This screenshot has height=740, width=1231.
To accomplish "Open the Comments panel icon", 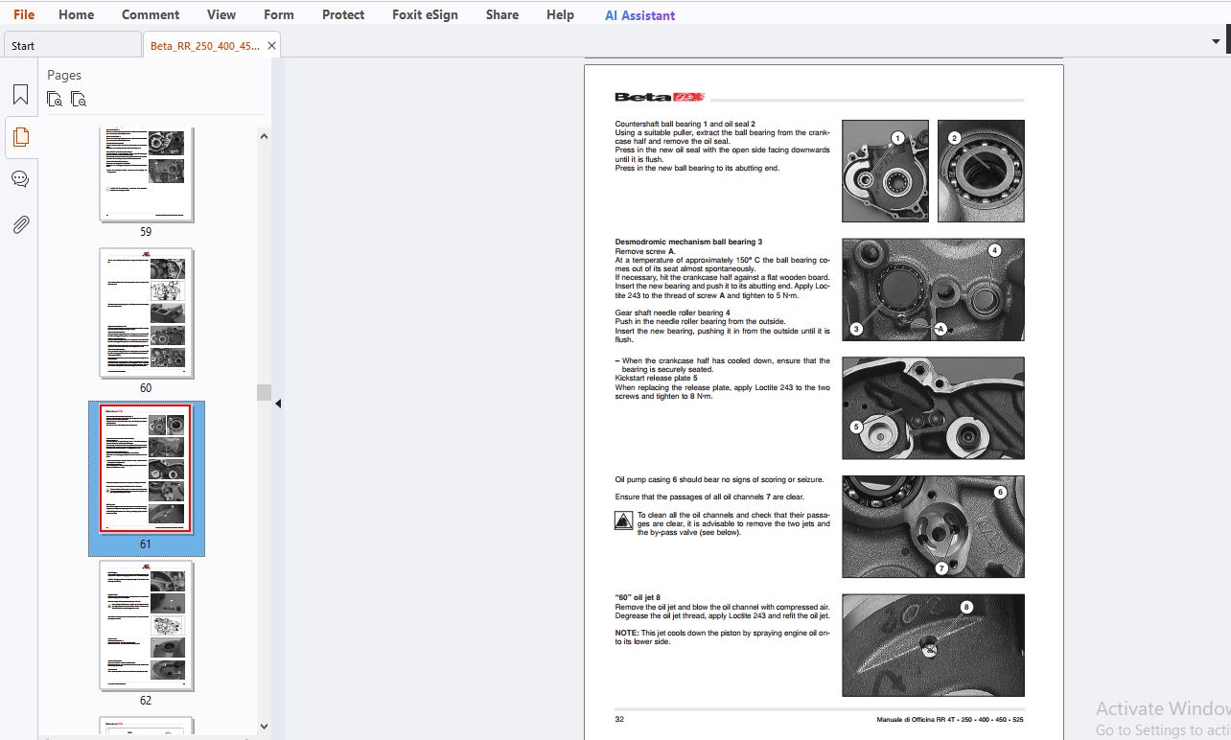I will click(20, 179).
